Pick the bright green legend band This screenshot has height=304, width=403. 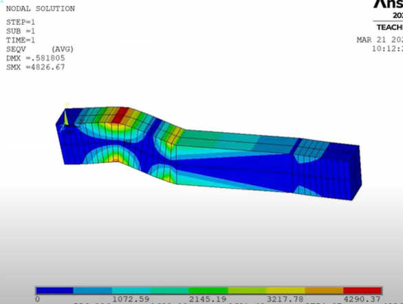point(208,290)
